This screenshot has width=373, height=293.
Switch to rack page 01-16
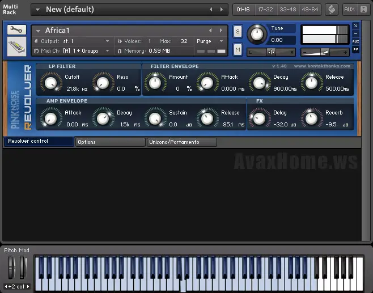(x=243, y=10)
